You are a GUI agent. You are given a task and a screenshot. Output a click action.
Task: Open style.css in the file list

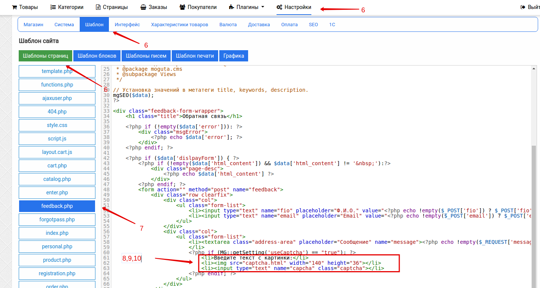click(x=57, y=125)
